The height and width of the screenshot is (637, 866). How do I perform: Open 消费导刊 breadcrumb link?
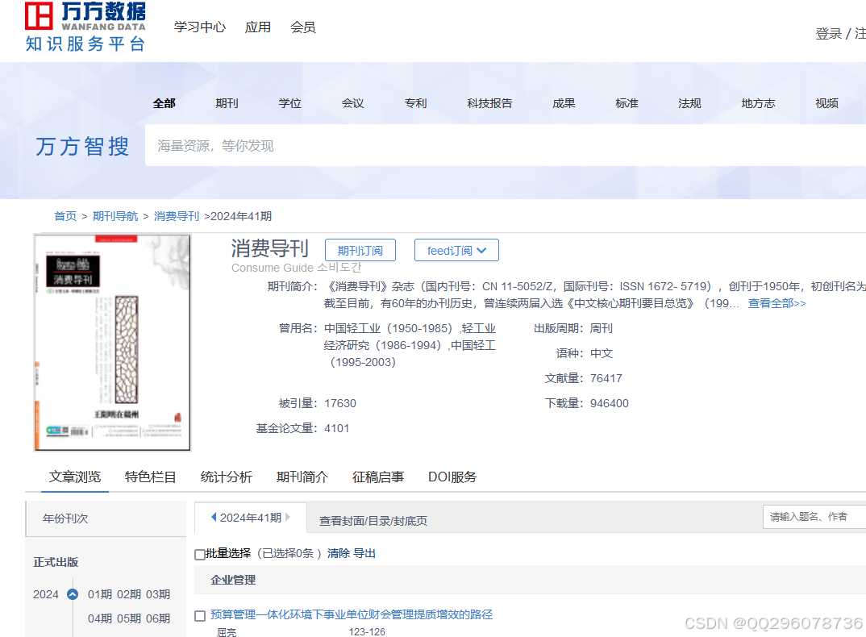(x=176, y=216)
